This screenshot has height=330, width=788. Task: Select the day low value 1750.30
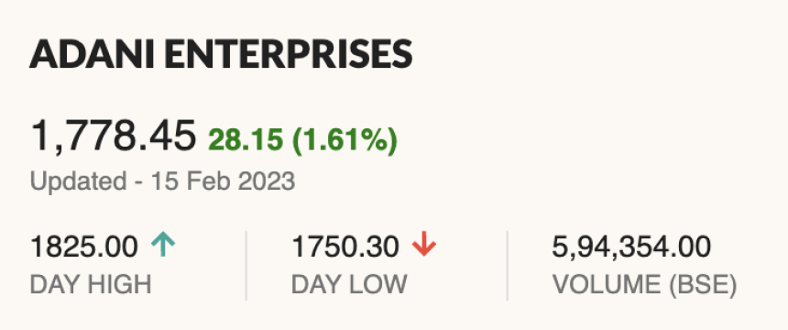(345, 247)
